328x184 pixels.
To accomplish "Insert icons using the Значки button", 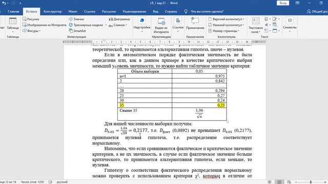I will pos(76,19).
